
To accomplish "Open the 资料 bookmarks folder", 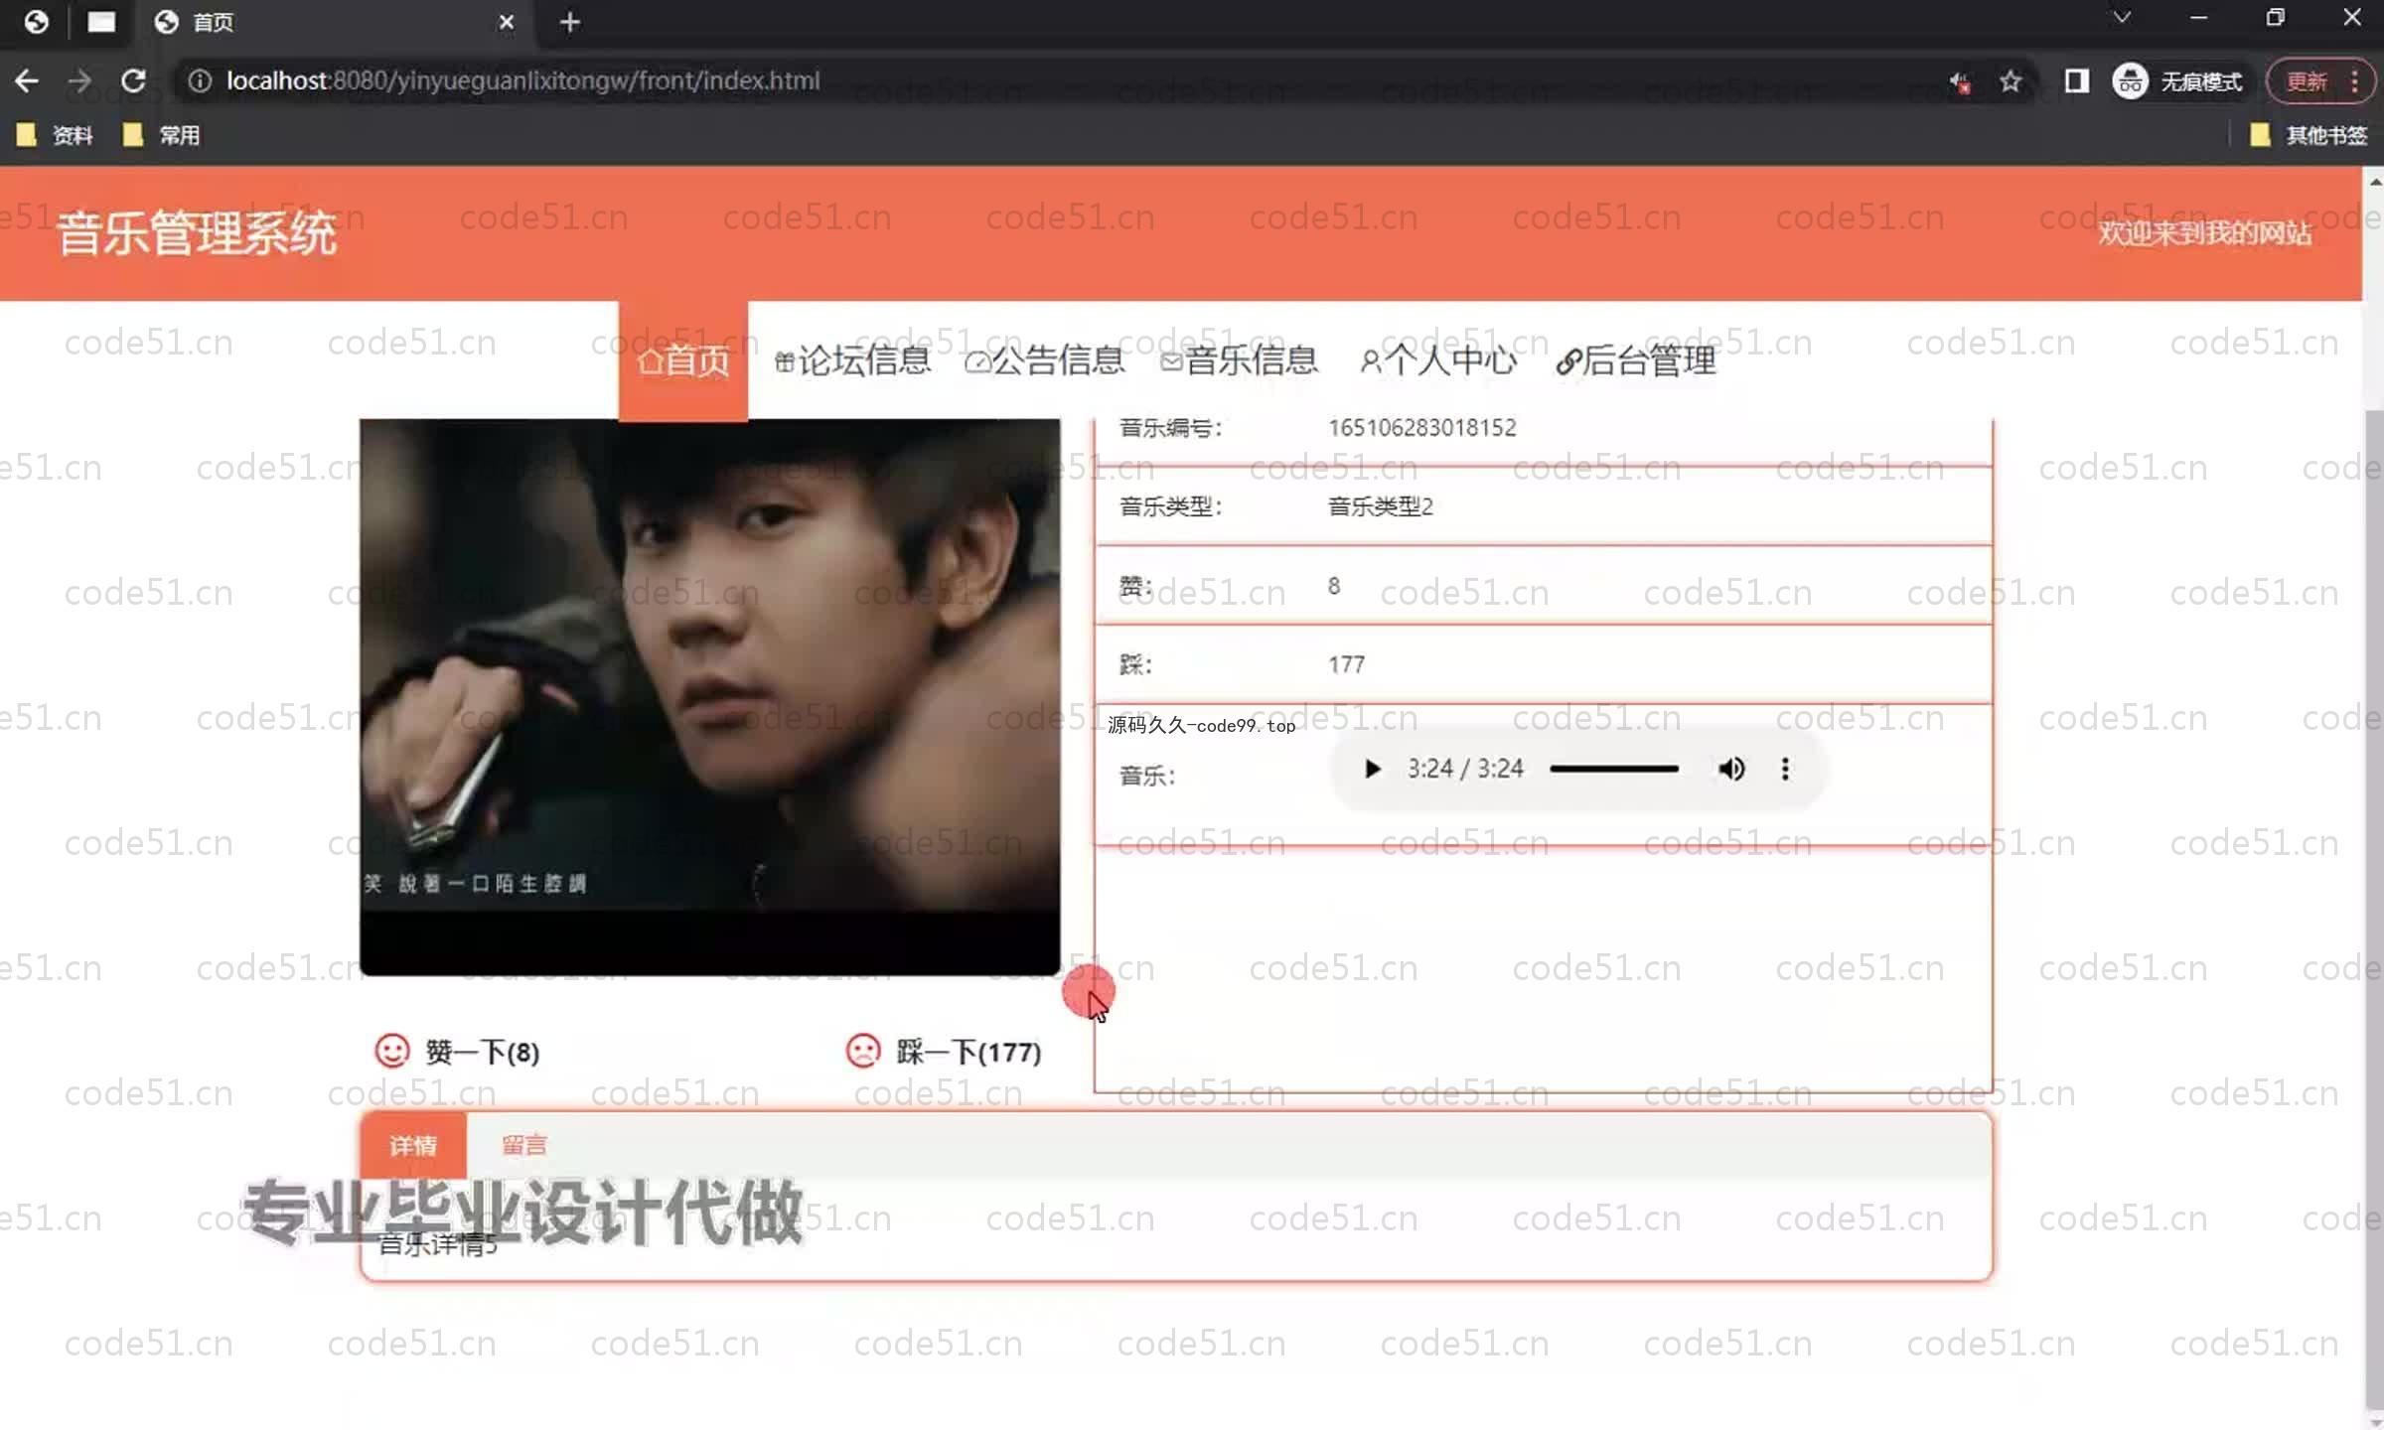I will [56, 135].
